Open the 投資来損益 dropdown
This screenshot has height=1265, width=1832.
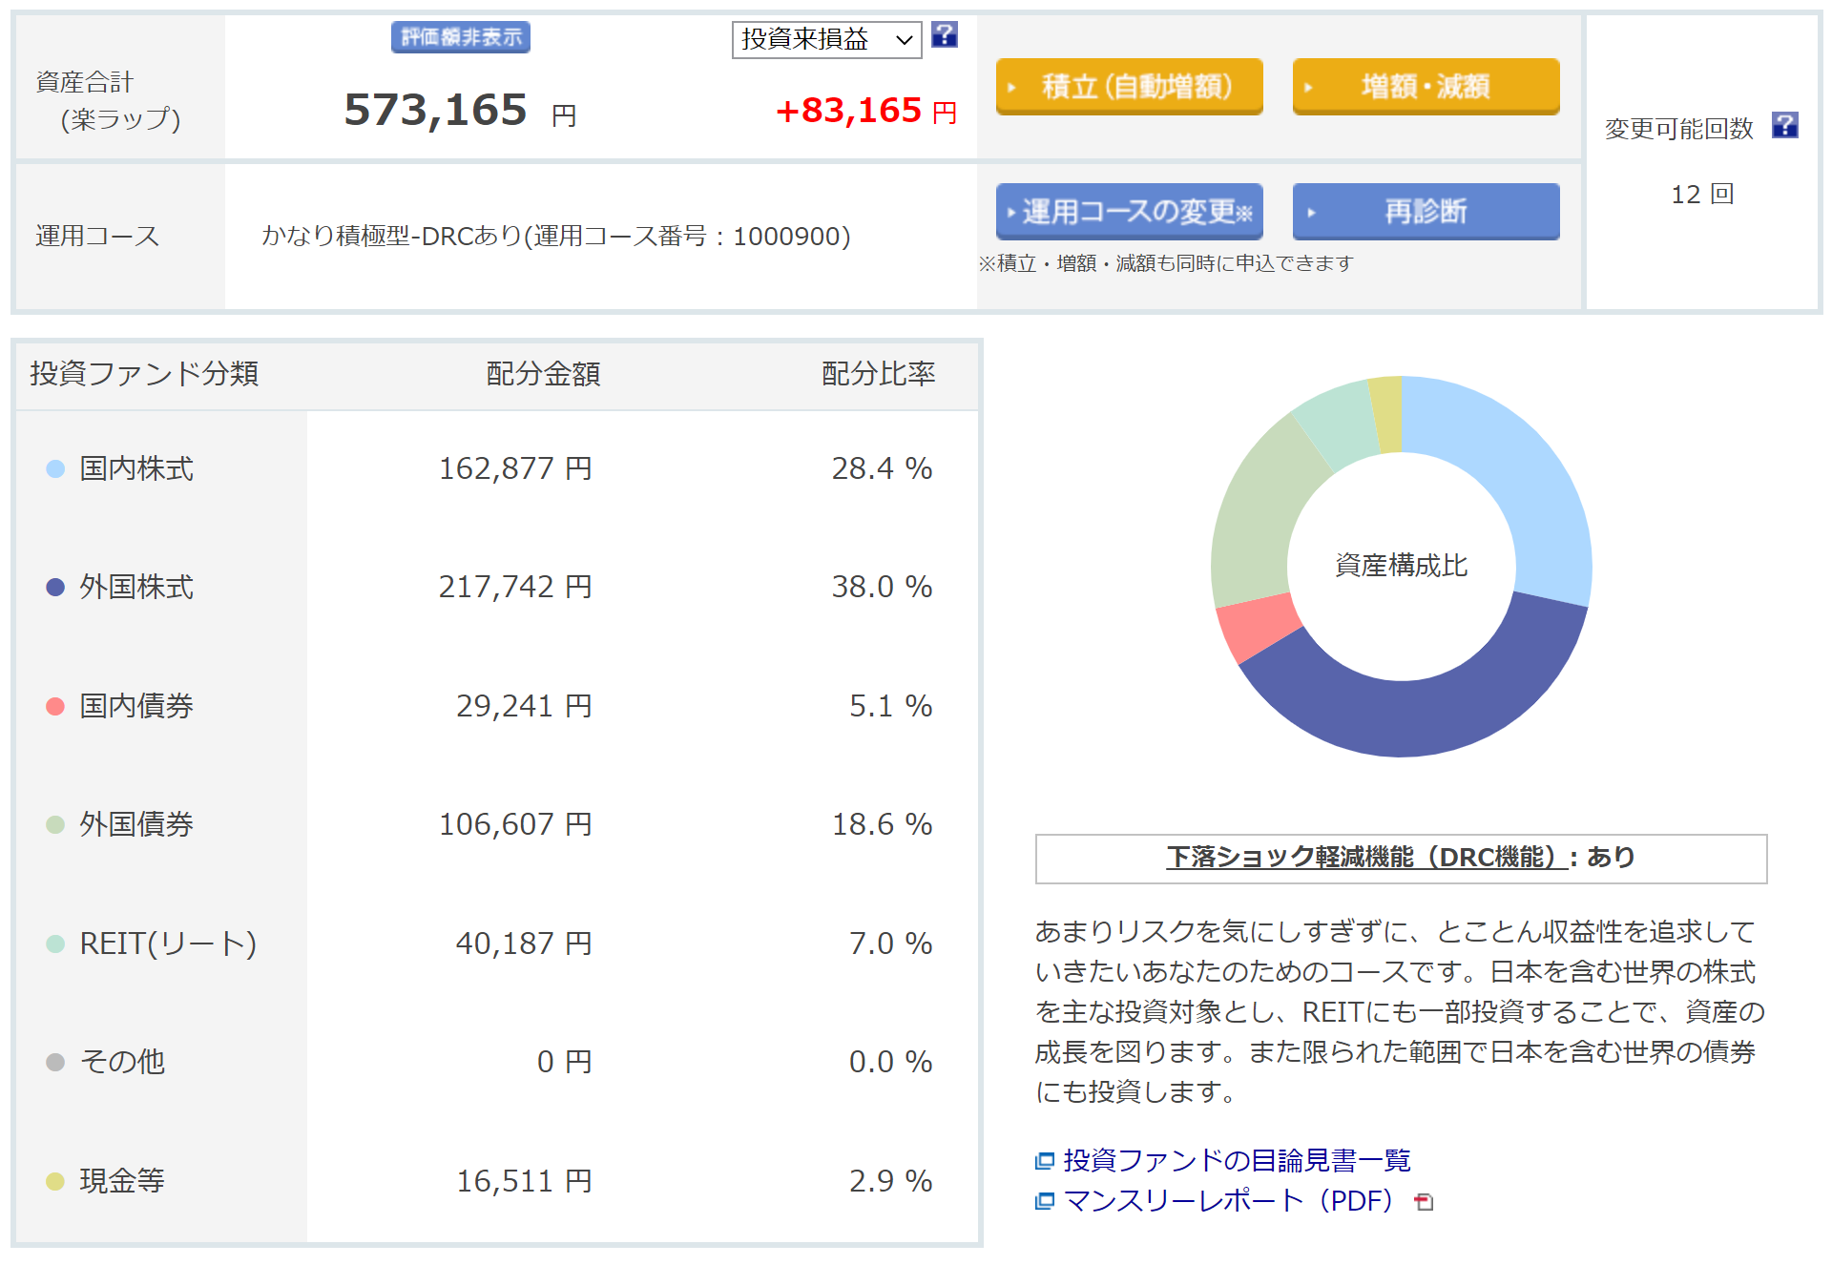825,40
